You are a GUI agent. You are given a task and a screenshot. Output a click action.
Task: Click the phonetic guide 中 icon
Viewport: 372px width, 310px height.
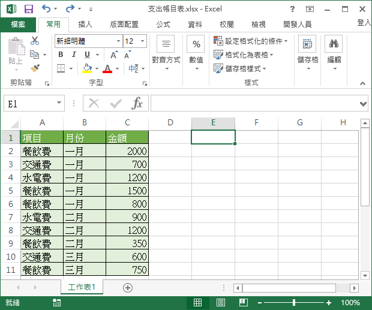tap(133, 68)
